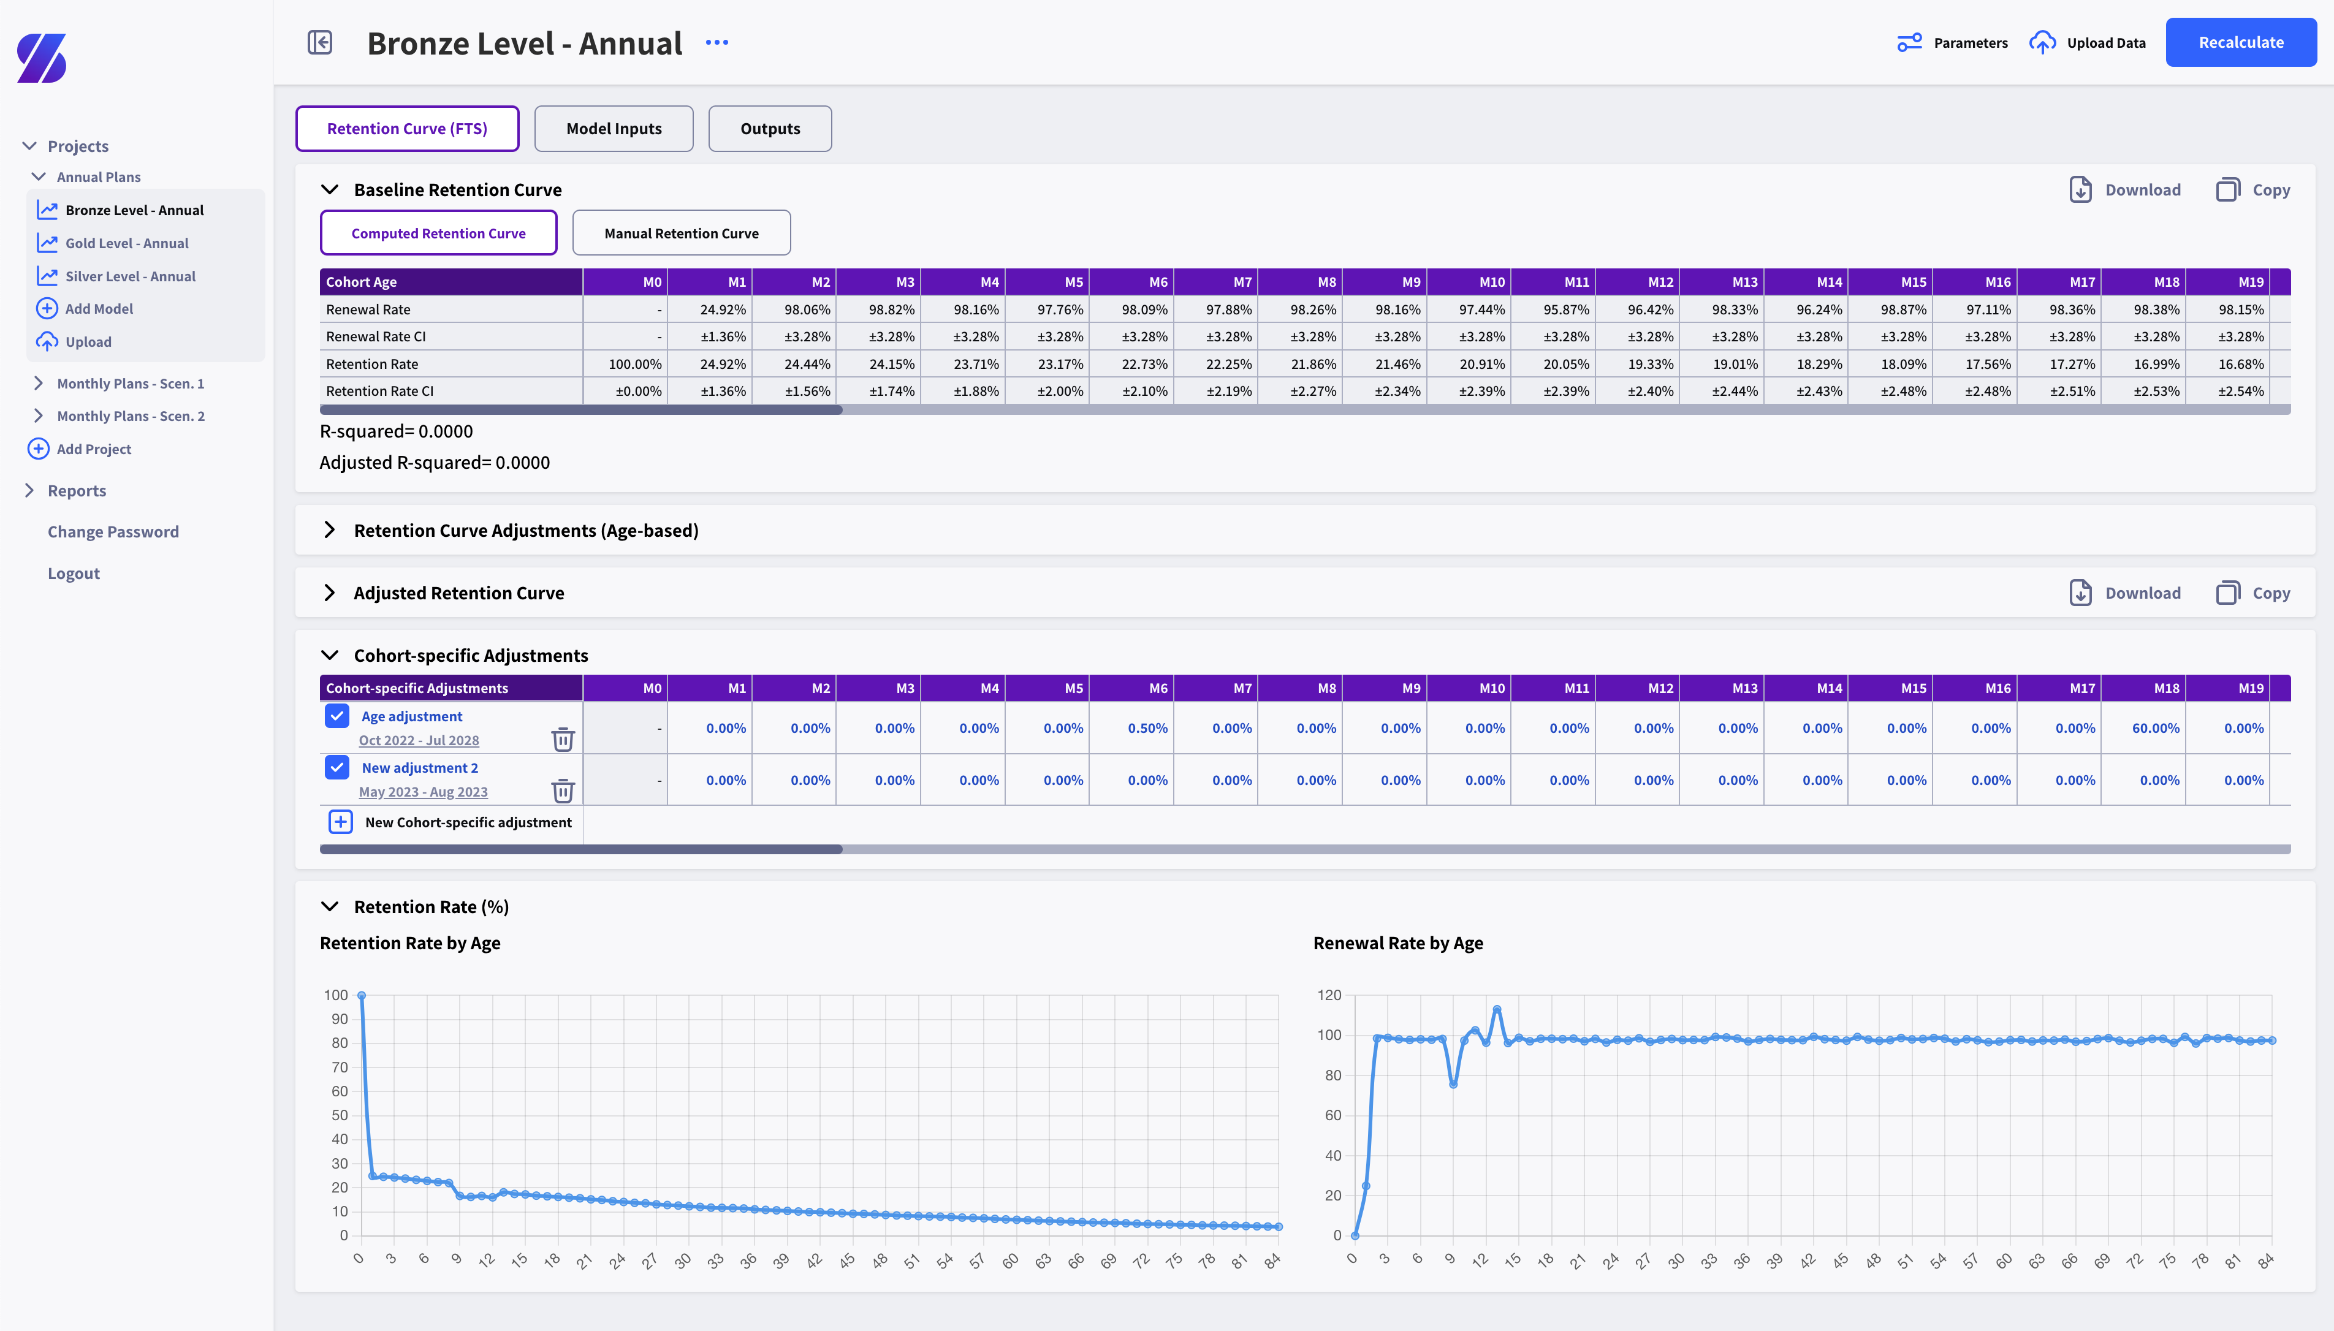Edit New adjustment 2 M1 value

709,779
